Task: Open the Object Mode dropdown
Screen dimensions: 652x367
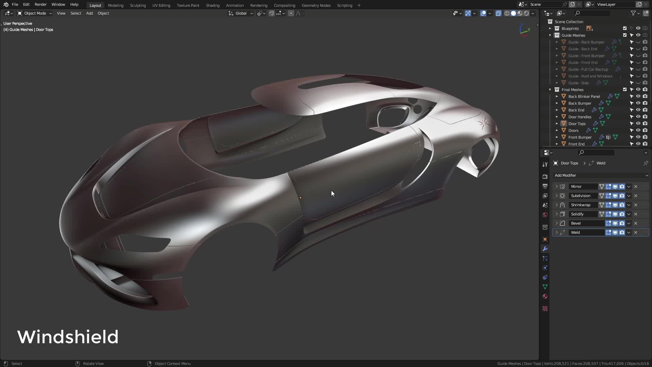Action: click(x=35, y=13)
